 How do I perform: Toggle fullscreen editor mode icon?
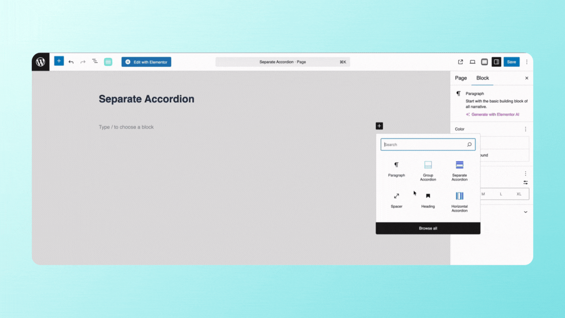(484, 62)
